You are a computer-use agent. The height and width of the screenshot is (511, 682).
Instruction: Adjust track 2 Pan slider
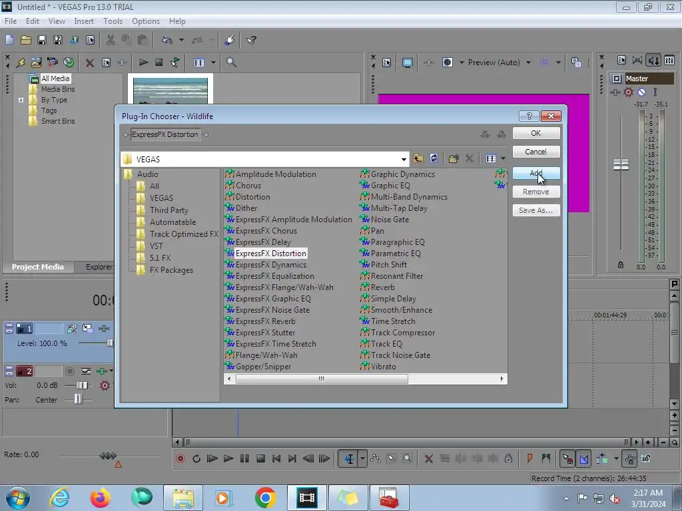[78, 399]
